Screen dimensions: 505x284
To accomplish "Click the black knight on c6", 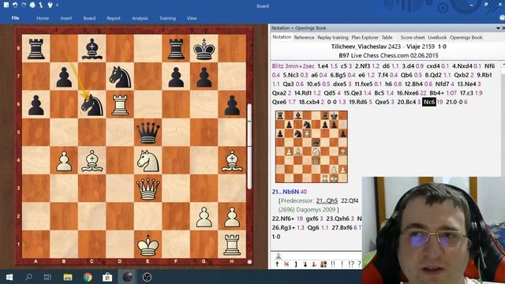I will point(92,105).
